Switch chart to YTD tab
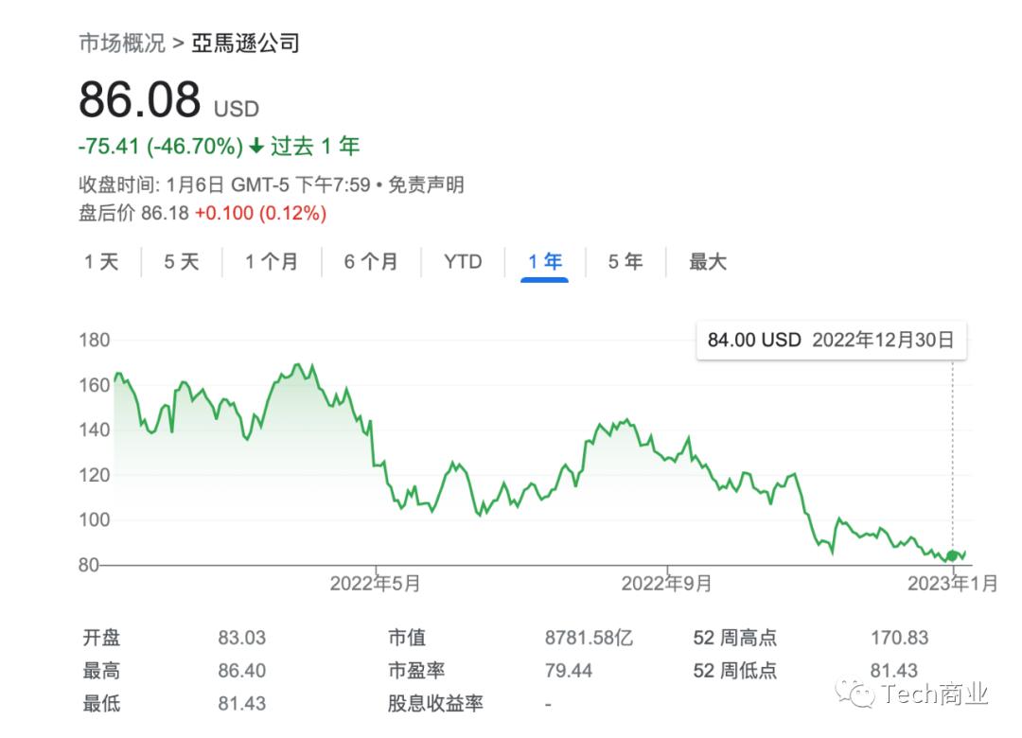This screenshot has height=738, width=1022. [463, 262]
